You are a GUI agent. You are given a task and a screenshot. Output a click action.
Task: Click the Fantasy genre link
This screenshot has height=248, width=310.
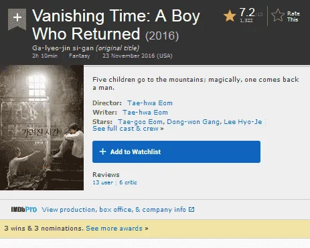(80, 56)
